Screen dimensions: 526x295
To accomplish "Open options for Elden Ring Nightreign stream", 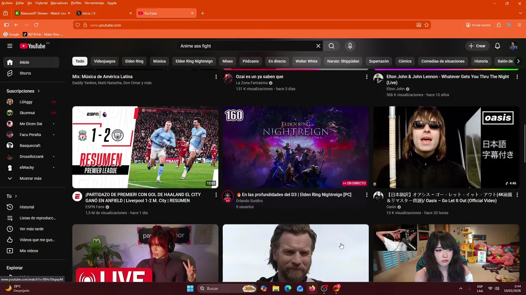I will coord(367,195).
